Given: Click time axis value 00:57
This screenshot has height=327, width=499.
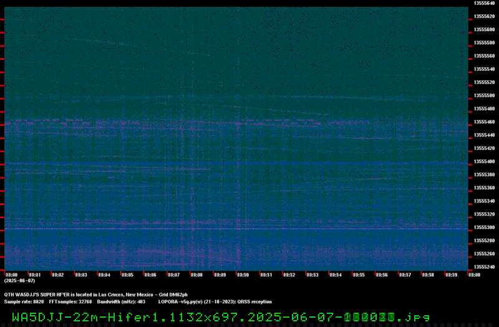Looking at the screenshot, I should coord(405,275).
